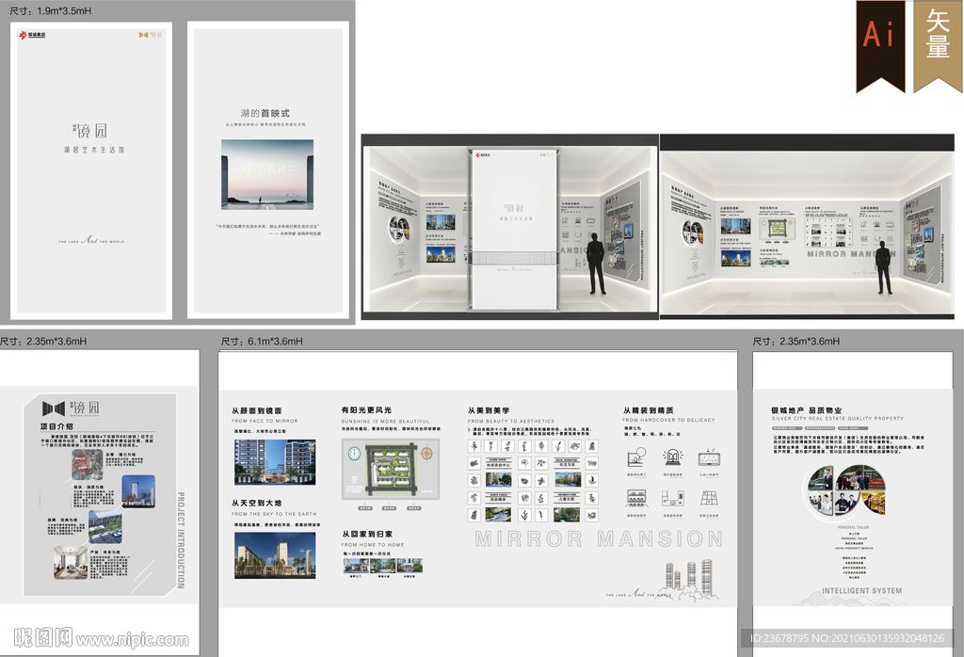
Task: Click the human silhouette in the right 3D render
Action: click(x=883, y=266)
